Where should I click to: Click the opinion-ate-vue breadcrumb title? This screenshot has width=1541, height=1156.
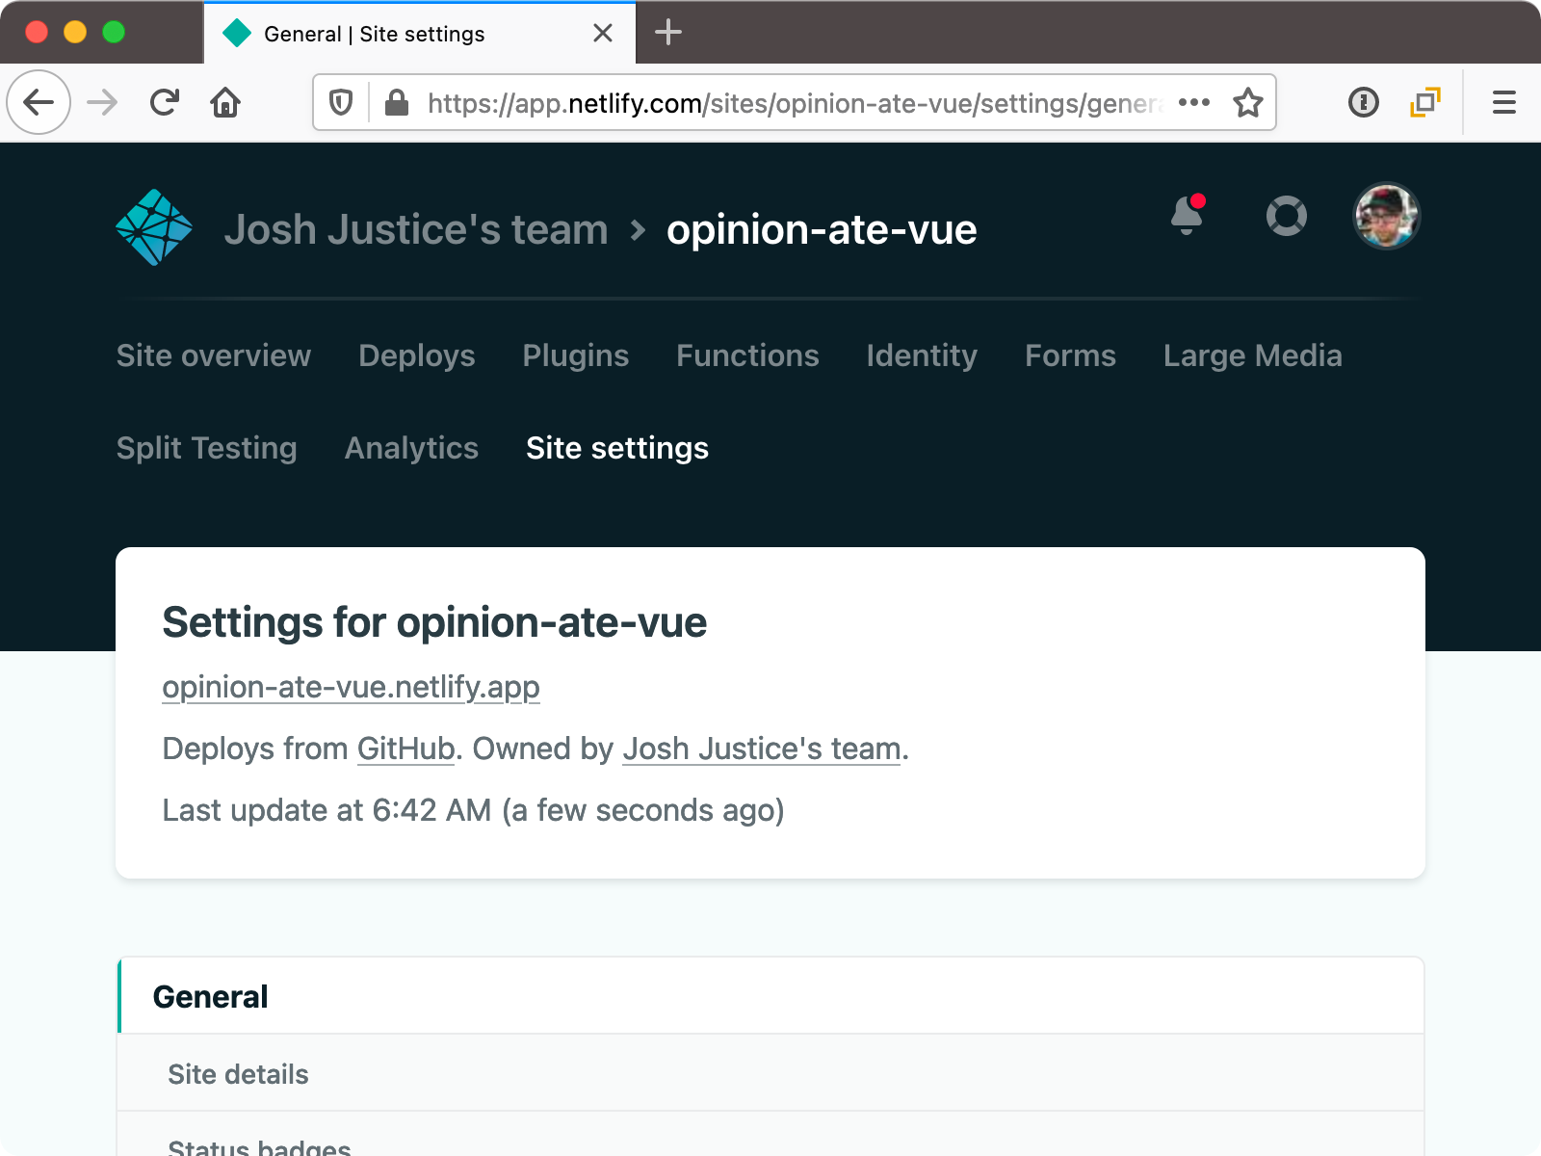tap(822, 229)
